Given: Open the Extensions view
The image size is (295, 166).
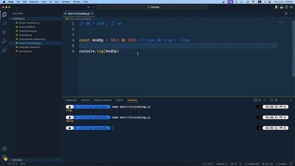Looking at the screenshot, I should point(4,50).
